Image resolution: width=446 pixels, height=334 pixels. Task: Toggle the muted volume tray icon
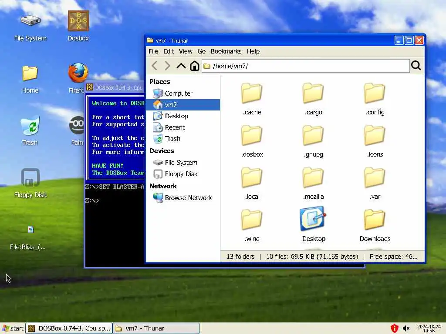pos(406,329)
